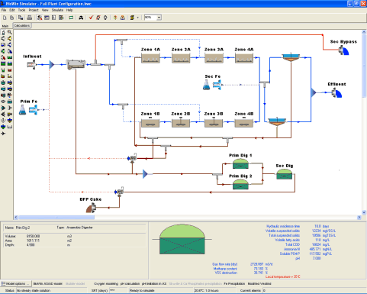This screenshot has width=367, height=294.
Task: Click the printer icon in toolbar
Action: coord(30,18)
